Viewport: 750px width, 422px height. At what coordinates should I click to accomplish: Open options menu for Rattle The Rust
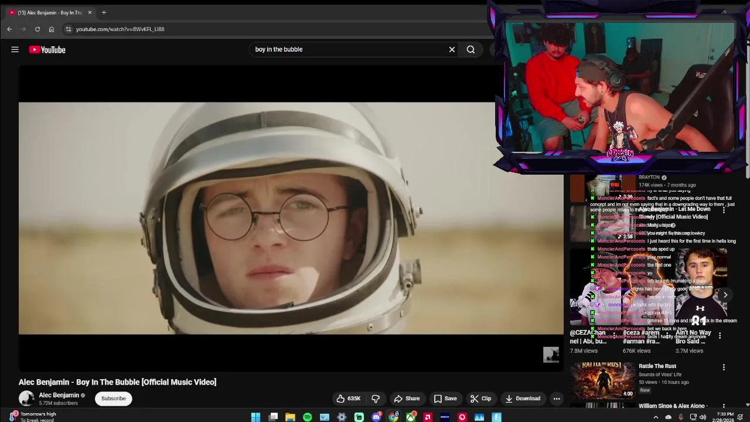pyautogui.click(x=724, y=367)
